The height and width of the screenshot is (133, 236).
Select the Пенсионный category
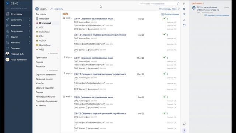[45, 23]
